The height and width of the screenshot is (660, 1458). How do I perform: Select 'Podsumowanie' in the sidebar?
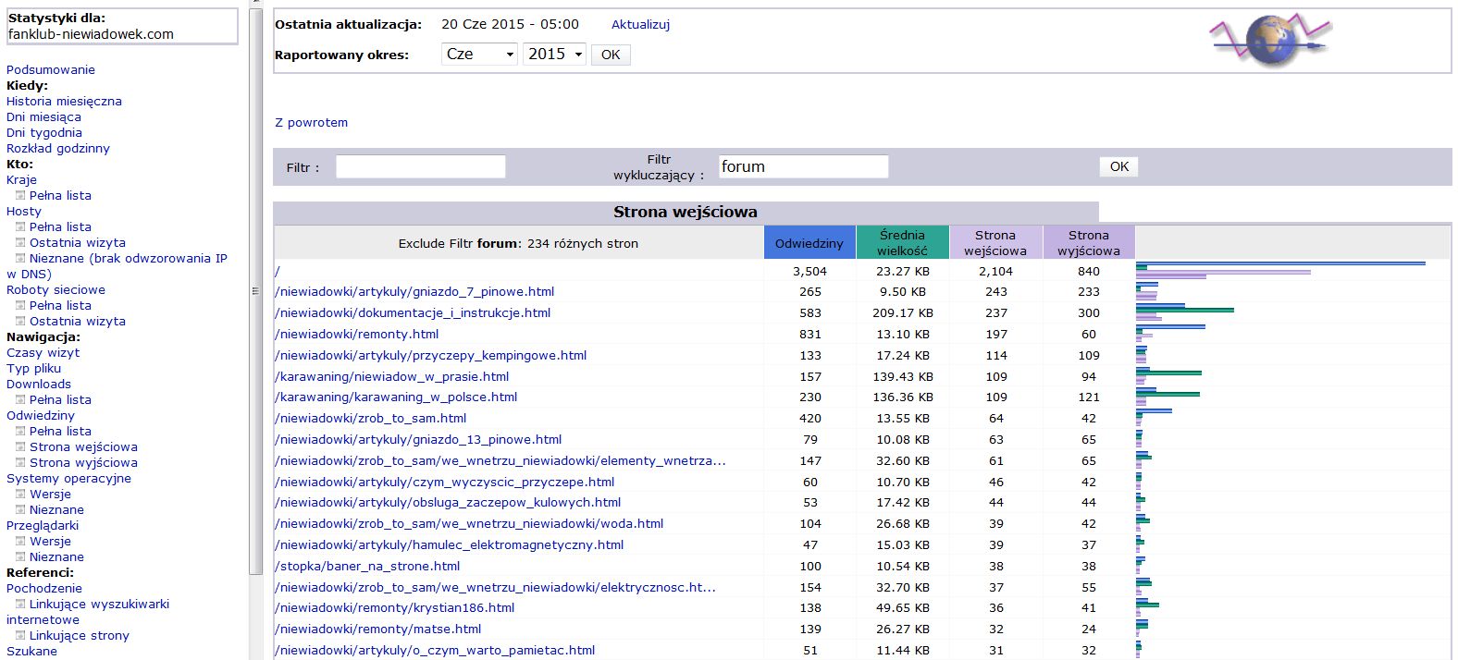(x=51, y=70)
